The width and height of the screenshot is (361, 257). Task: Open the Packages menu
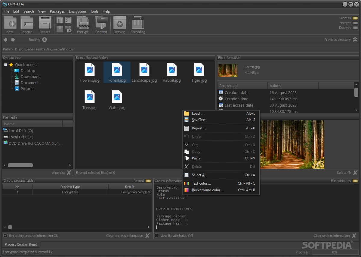pos(57,11)
